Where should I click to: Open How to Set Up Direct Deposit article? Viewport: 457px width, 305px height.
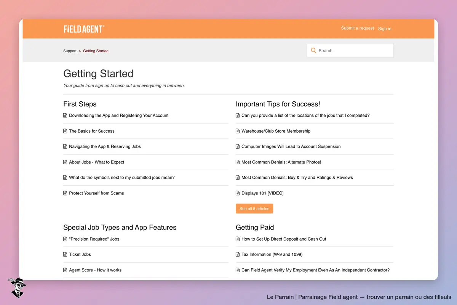click(x=284, y=239)
